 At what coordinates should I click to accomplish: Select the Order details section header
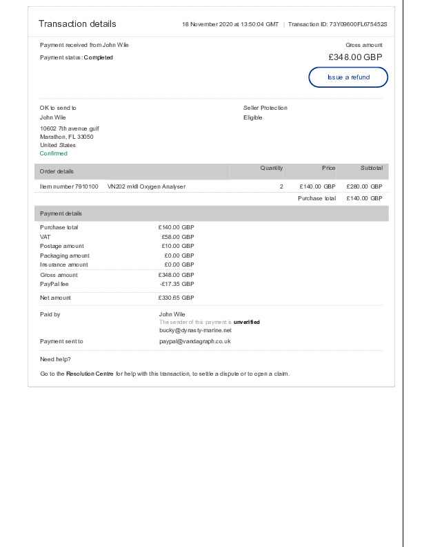pyautogui.click(x=57, y=171)
